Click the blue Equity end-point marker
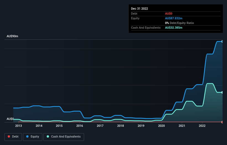This screenshot has height=145, width=227. coord(222,41)
